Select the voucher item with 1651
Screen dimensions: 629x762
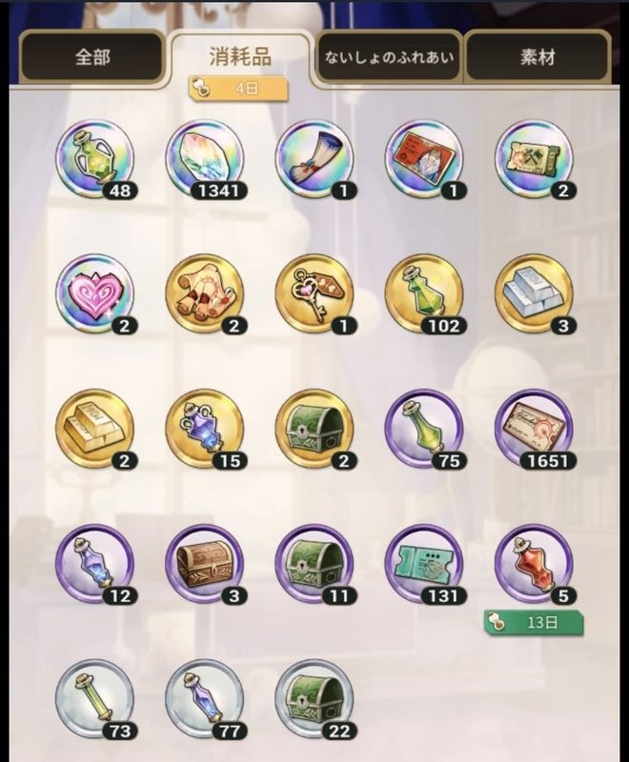(534, 429)
